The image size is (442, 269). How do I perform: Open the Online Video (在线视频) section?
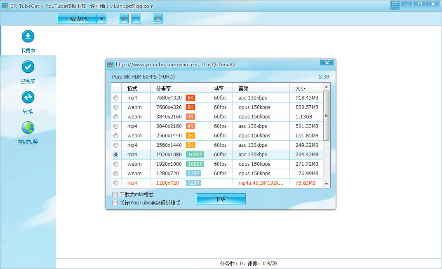pos(28,133)
